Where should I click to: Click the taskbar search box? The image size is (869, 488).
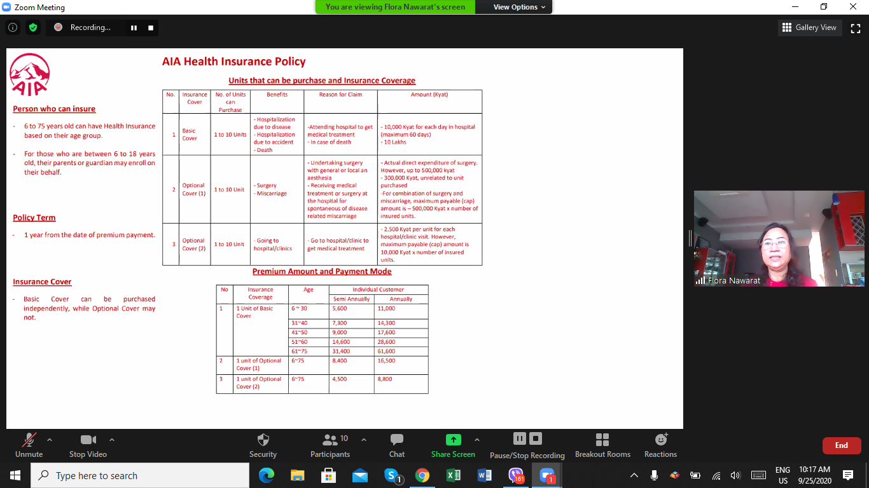140,475
